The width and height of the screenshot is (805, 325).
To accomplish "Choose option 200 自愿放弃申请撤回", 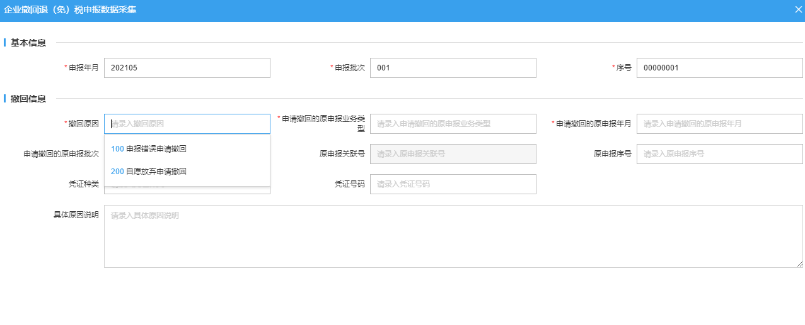I will [x=149, y=171].
